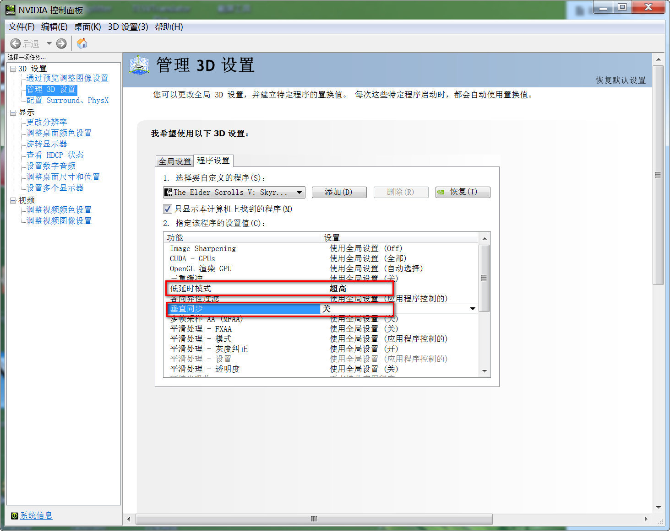This screenshot has width=670, height=531.
Task: Click the NVIDIA logo in title bar
Action: 11,10
